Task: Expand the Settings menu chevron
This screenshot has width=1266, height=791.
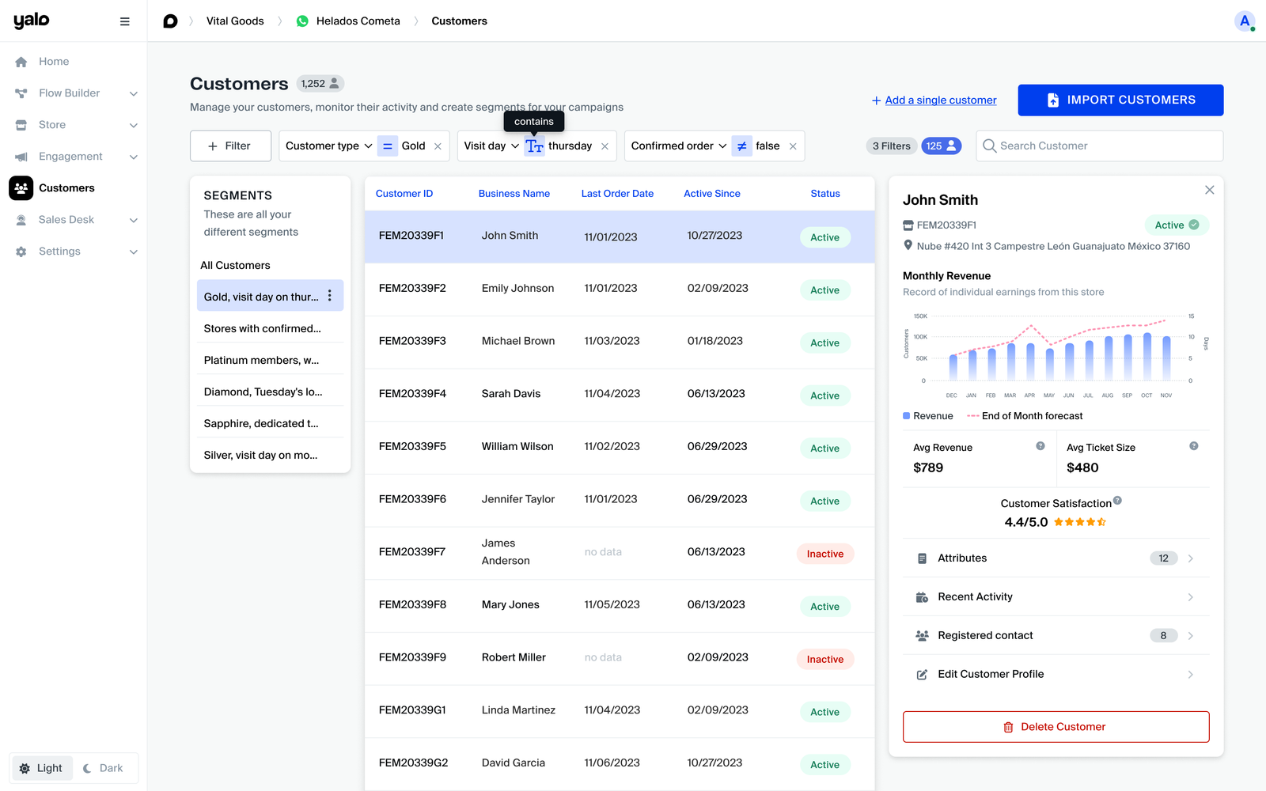Action: [133, 252]
